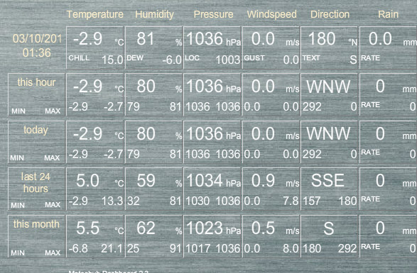Click the current rain value 0.0
This screenshot has height=273, width=417.
pos(380,39)
